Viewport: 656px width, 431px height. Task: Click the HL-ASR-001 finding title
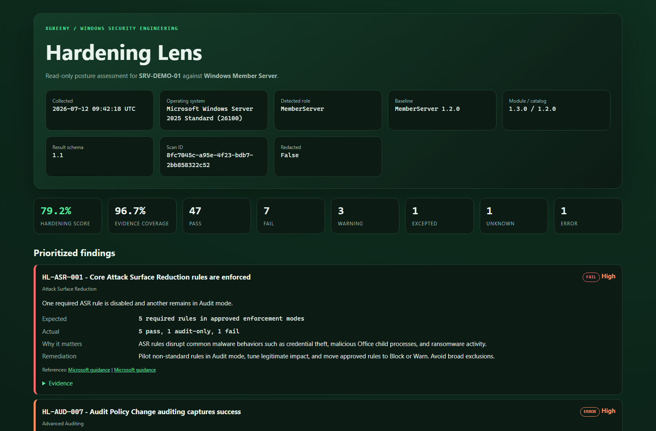146,277
